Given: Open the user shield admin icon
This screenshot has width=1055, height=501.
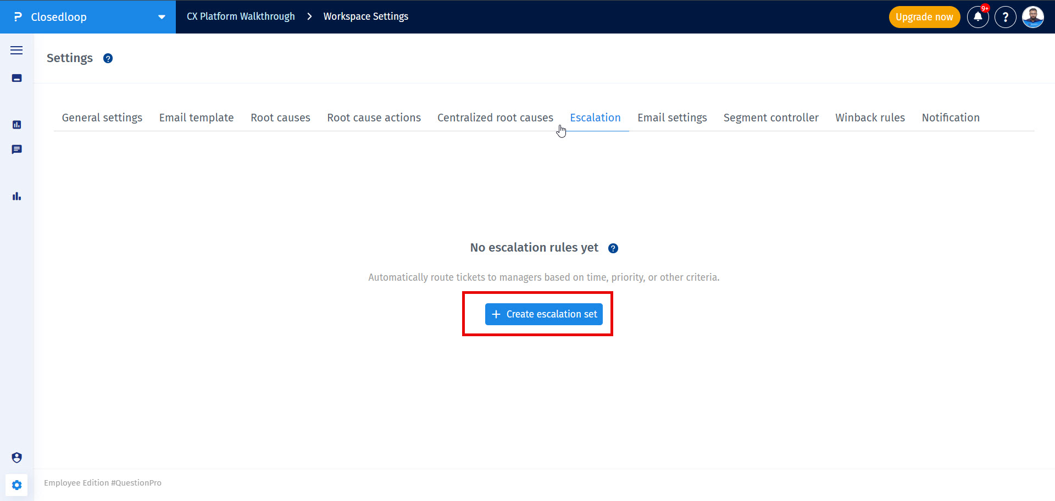Looking at the screenshot, I should (16, 458).
